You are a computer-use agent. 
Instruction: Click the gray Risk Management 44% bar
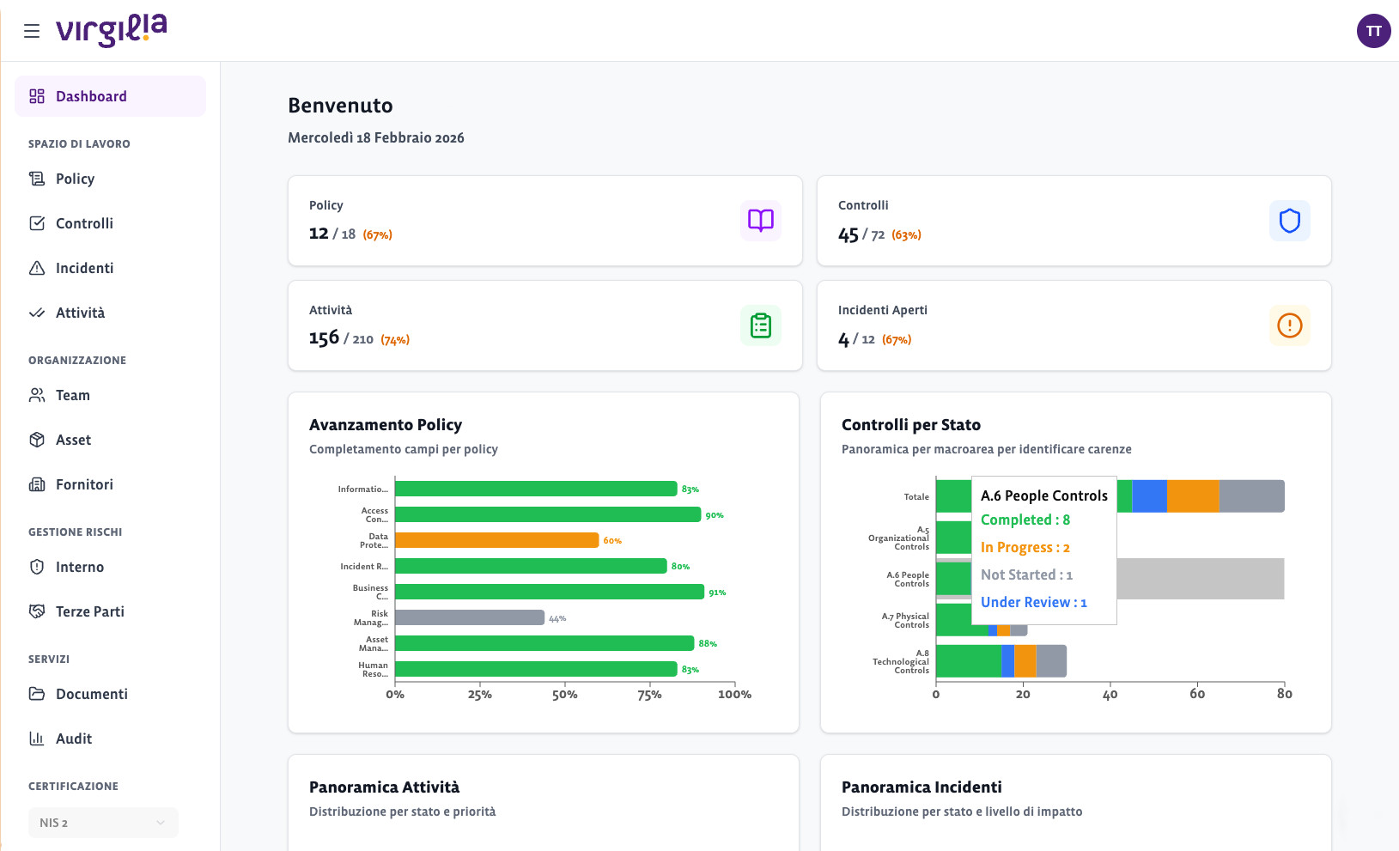(x=469, y=617)
